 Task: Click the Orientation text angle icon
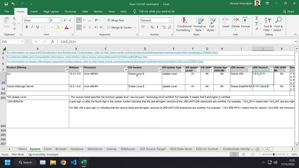tap(96, 20)
